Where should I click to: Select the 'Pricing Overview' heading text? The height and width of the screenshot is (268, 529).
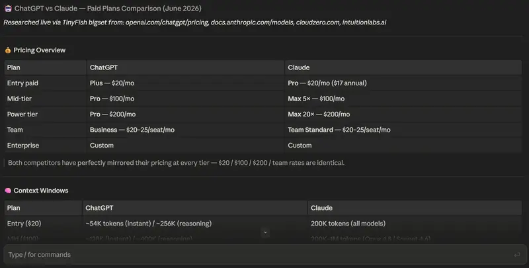point(40,50)
